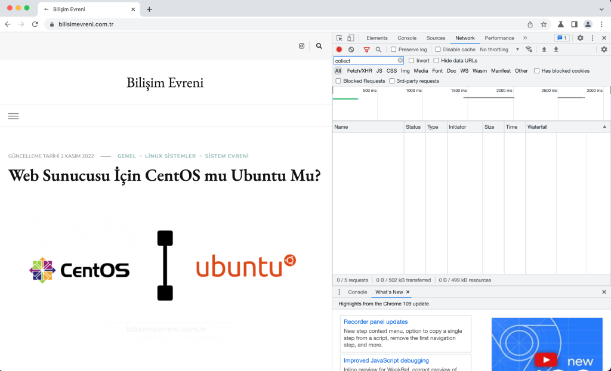The image size is (611, 371).
Task: Open network search with magnifier icon
Action: click(x=378, y=50)
